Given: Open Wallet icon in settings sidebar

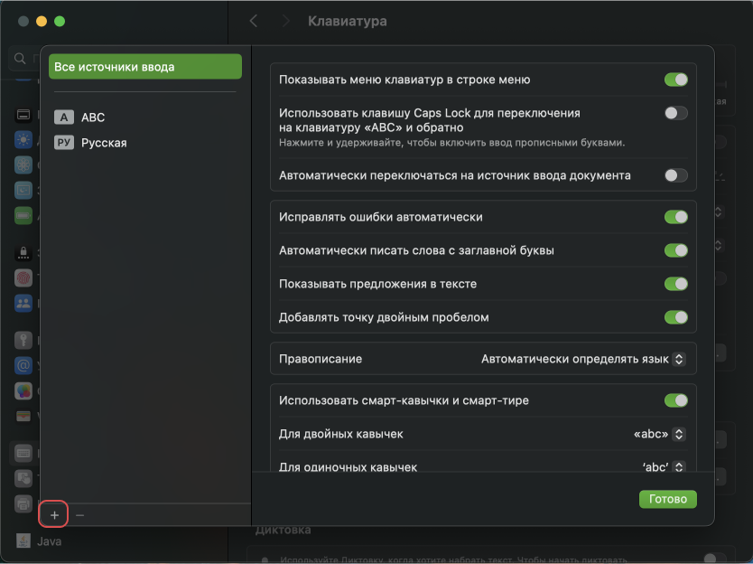Looking at the screenshot, I should click(x=23, y=416).
